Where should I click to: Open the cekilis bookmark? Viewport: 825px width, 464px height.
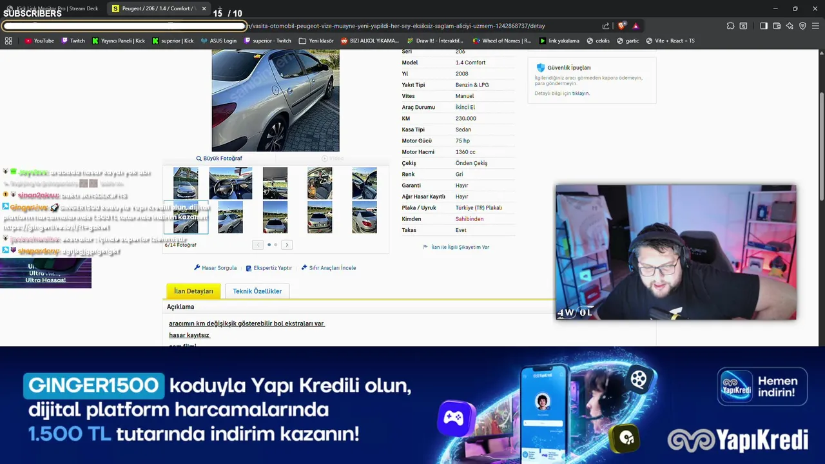click(x=598, y=41)
